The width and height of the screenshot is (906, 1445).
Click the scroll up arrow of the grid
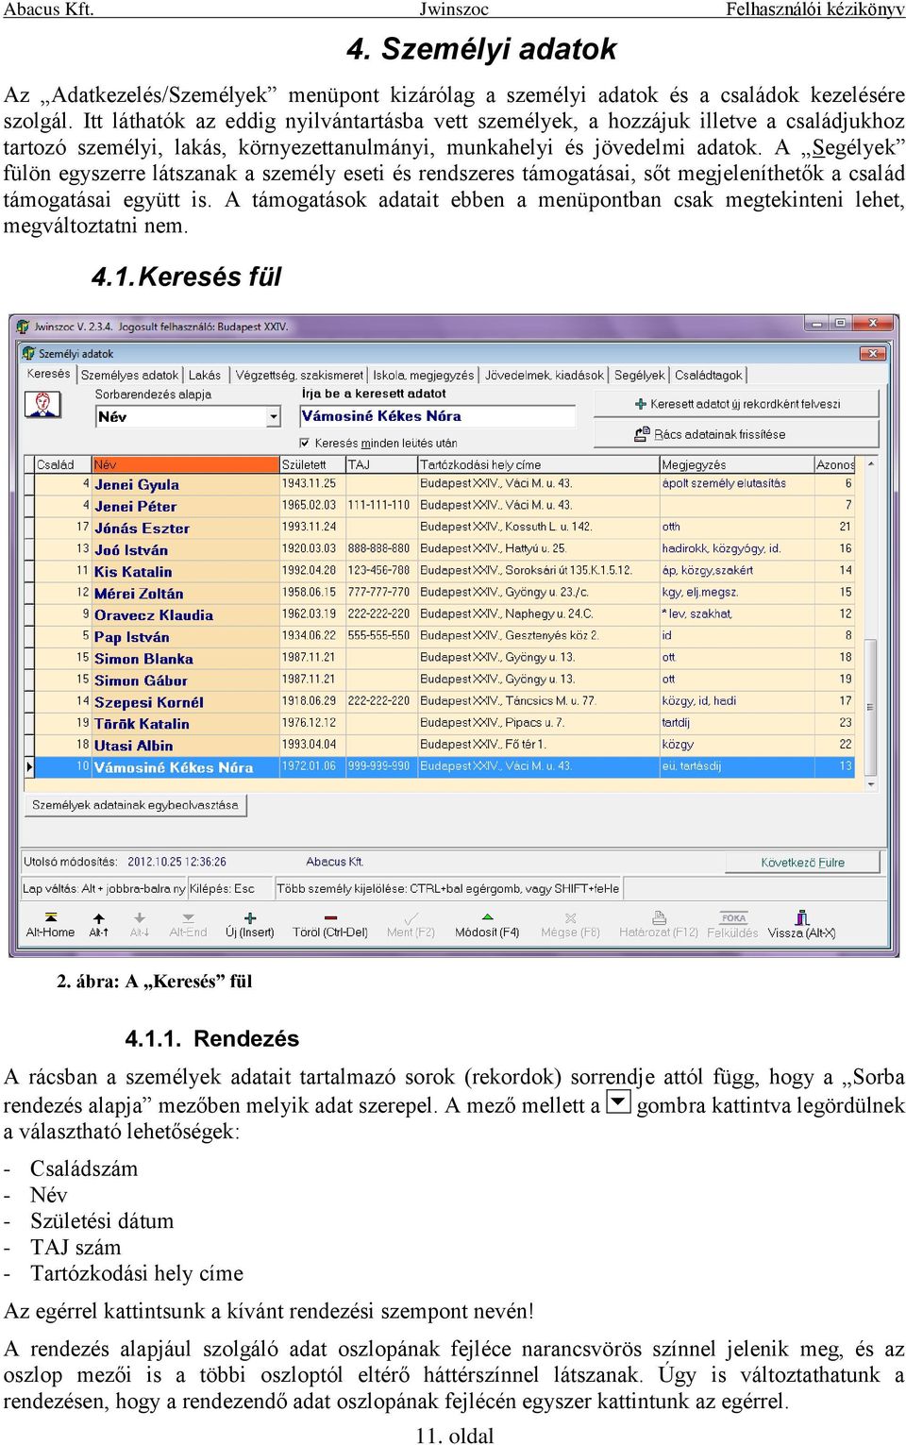[x=871, y=463]
